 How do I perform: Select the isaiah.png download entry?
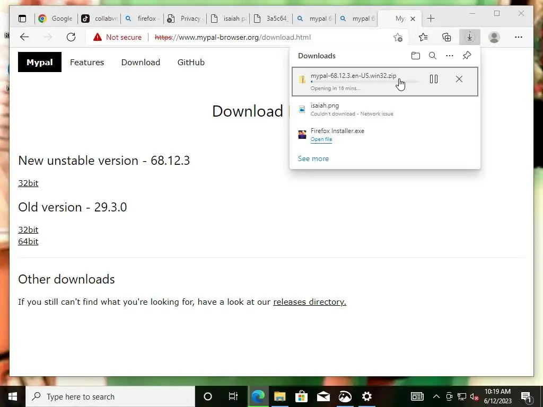tap(385, 109)
